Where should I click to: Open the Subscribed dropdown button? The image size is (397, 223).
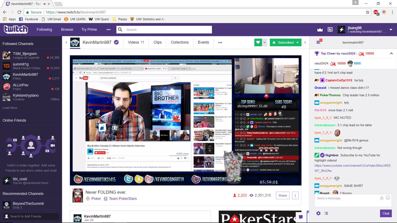[x=286, y=42]
